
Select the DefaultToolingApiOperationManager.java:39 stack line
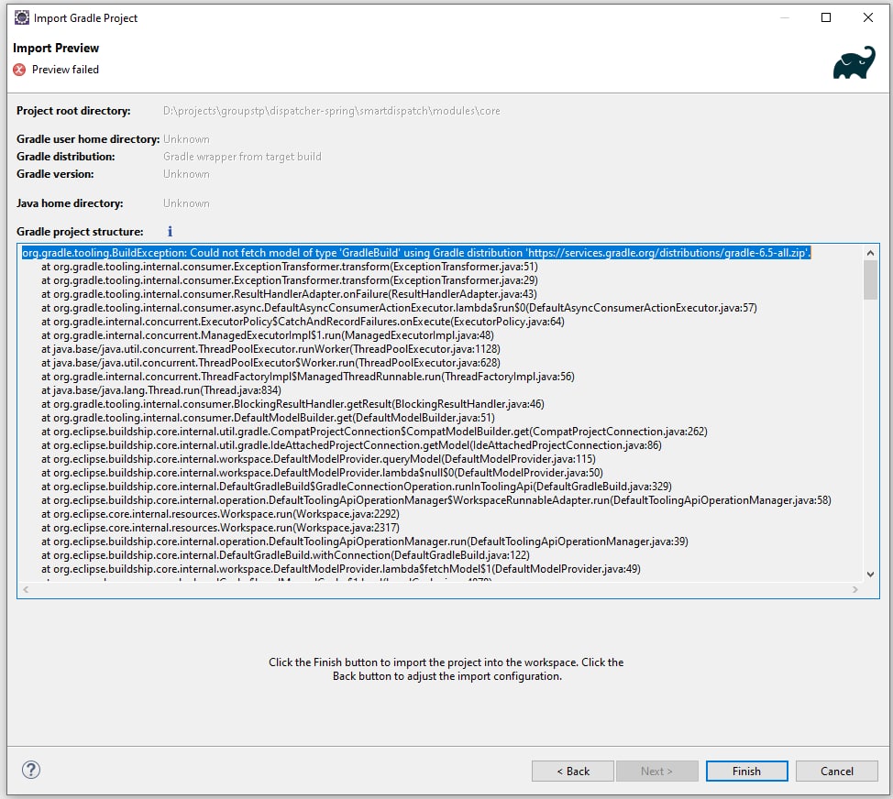pyautogui.click(x=365, y=542)
